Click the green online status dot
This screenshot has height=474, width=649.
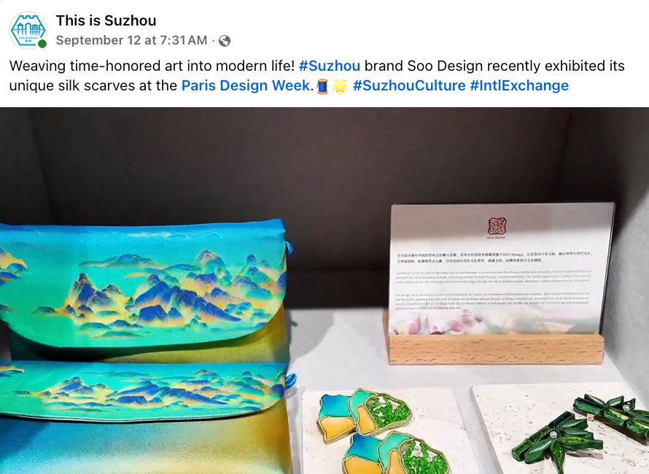pyautogui.click(x=42, y=44)
